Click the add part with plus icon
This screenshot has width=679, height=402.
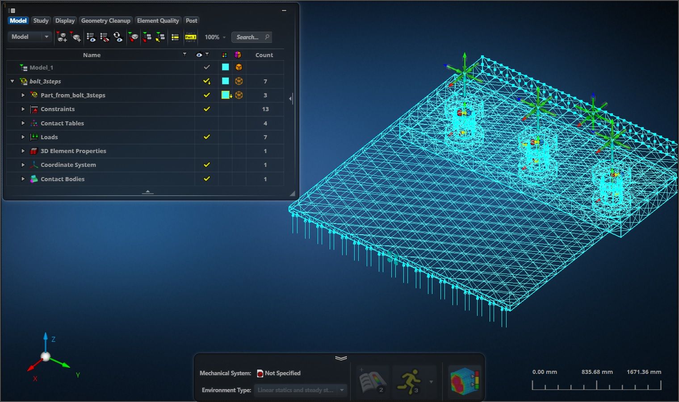62,37
